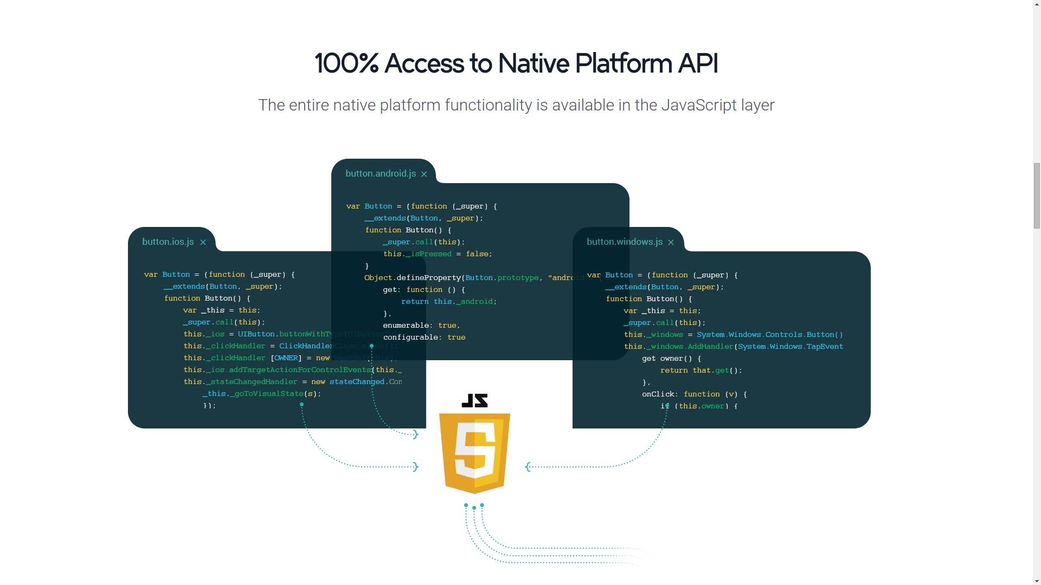Select the button.ios.js tab label

coord(168,242)
